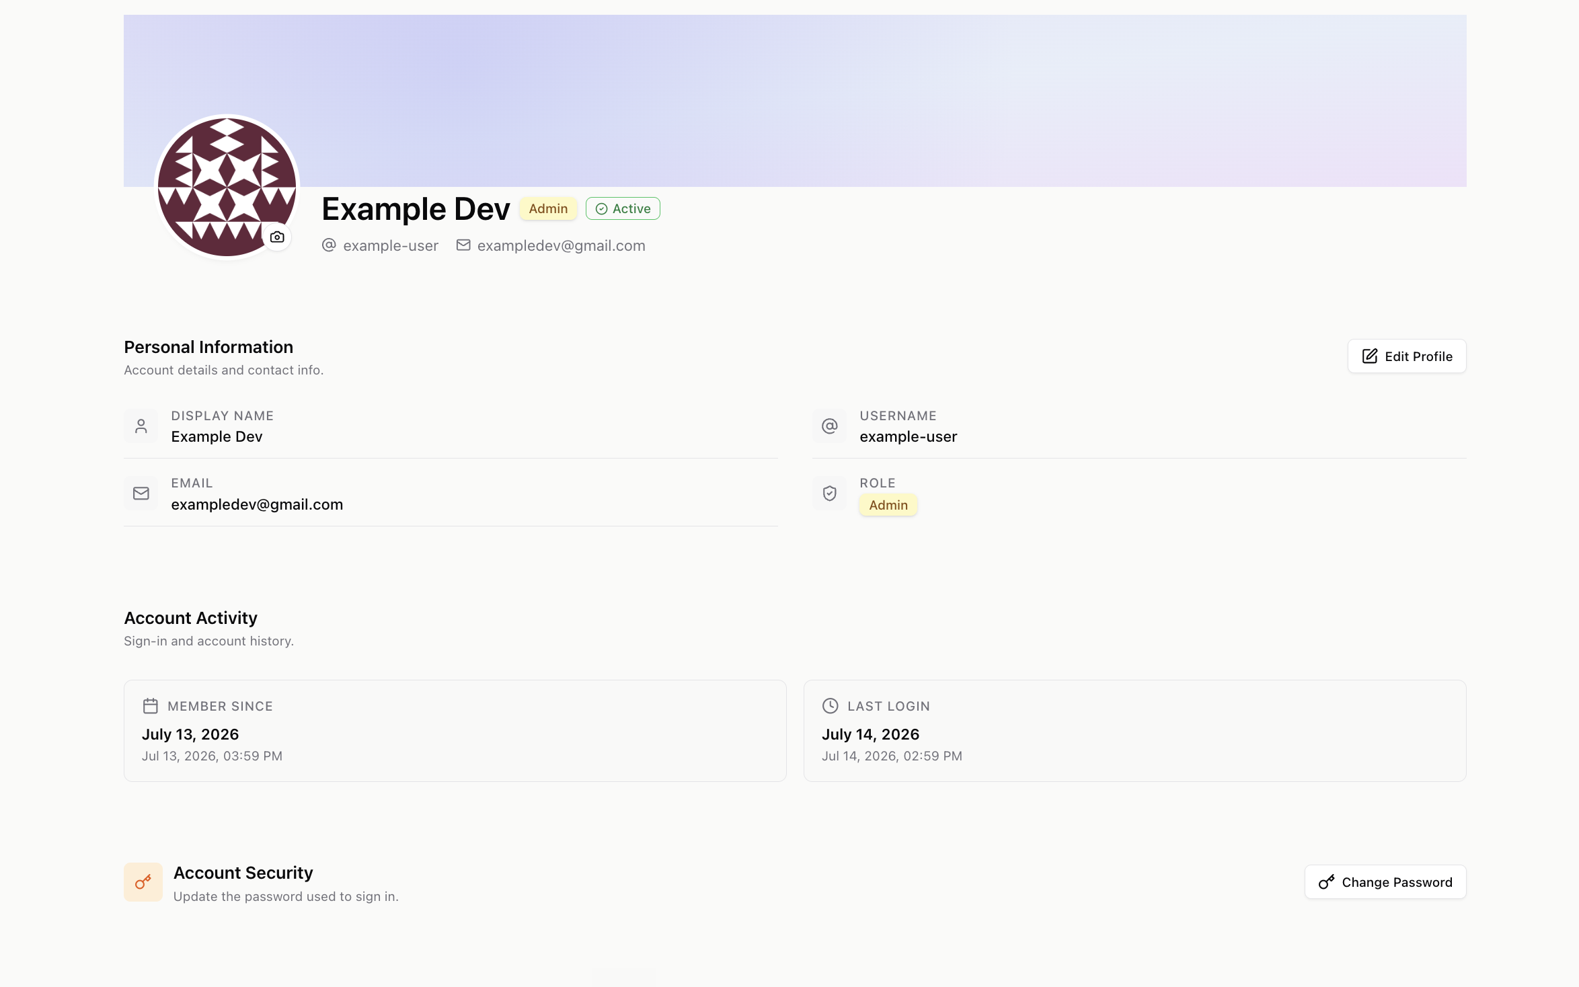The height and width of the screenshot is (987, 1579).
Task: Click the Admin badge beside the name
Action: pyautogui.click(x=548, y=208)
